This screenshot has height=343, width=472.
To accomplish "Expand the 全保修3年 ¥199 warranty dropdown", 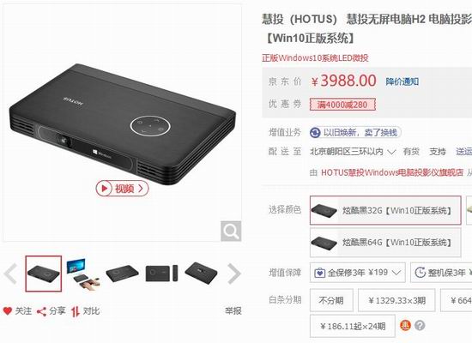I will point(358,273).
